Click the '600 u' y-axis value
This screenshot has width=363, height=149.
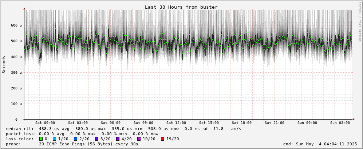[x=16, y=25]
